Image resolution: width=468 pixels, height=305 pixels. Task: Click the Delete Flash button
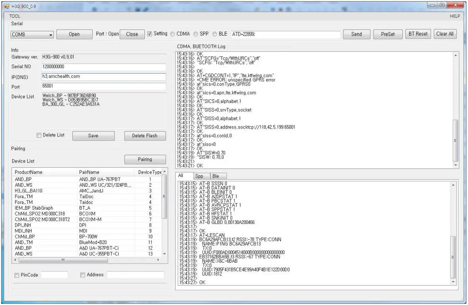[x=144, y=136]
